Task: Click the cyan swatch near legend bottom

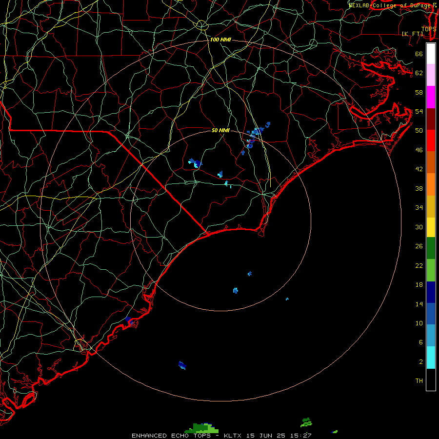Action: (431, 358)
